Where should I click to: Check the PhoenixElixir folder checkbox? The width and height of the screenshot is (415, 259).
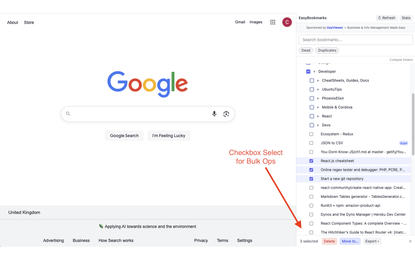click(312, 98)
